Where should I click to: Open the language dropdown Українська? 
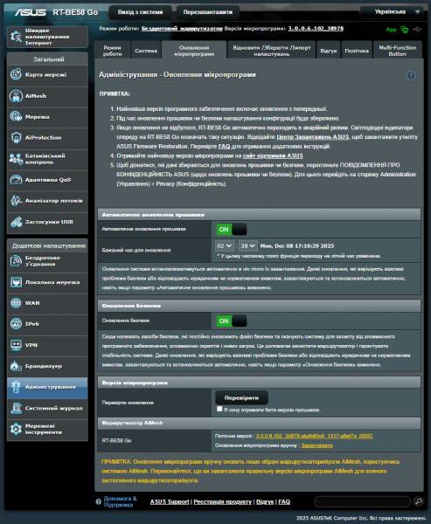pos(391,12)
